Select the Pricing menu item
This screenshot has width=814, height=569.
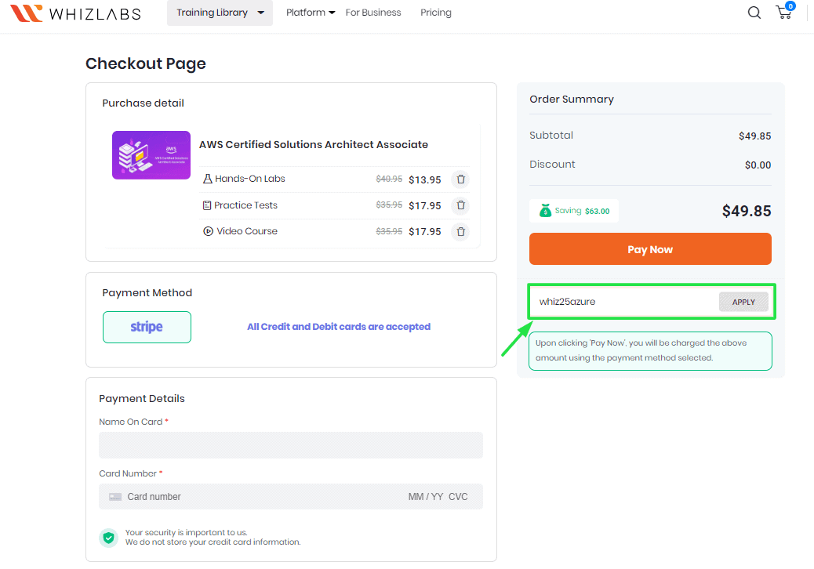click(x=436, y=13)
